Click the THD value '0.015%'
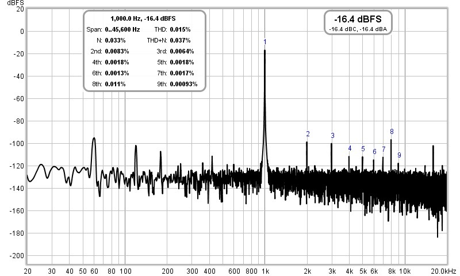The image size is (460, 276). tap(180, 29)
